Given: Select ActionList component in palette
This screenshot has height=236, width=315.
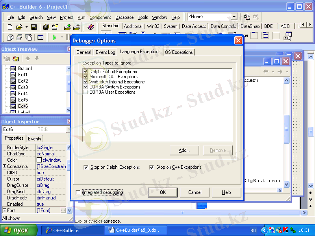Looking at the screenshot, I should coord(288,36).
